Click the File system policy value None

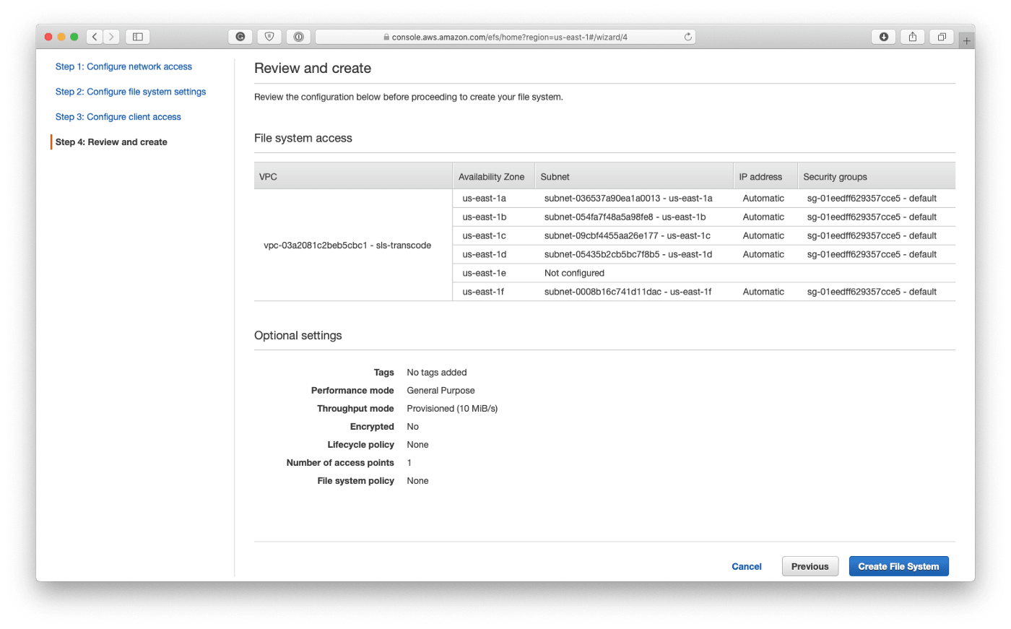click(417, 481)
